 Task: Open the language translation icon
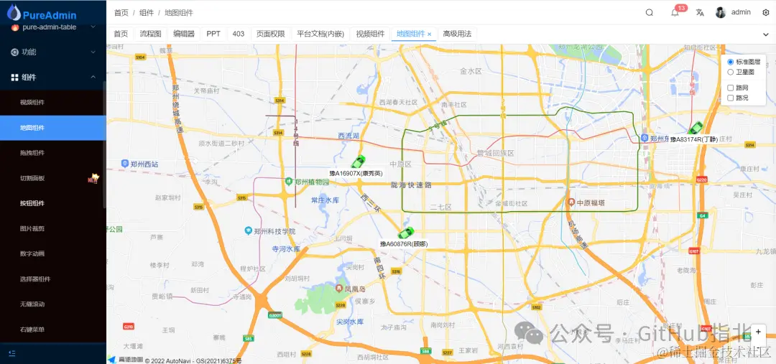(x=700, y=13)
